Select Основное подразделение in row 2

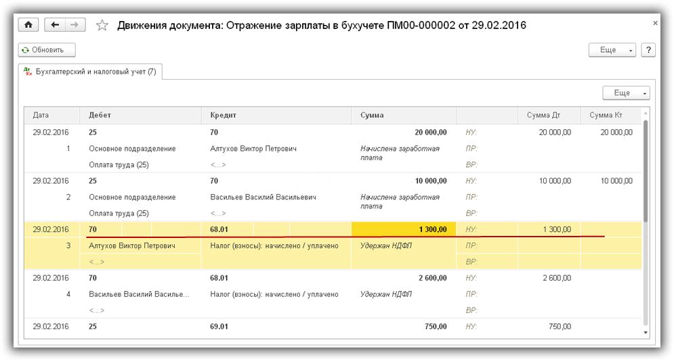[x=132, y=197]
